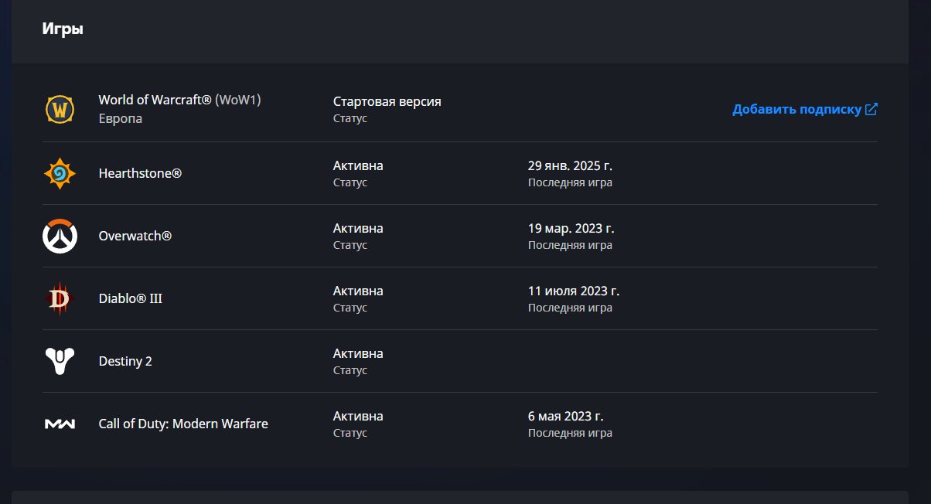This screenshot has width=931, height=504.
Task: Click the Стартовая версия status text
Action: (x=387, y=101)
